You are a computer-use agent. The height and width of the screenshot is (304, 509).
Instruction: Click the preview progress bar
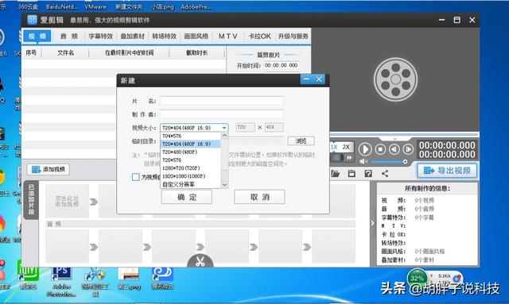coord(405,134)
